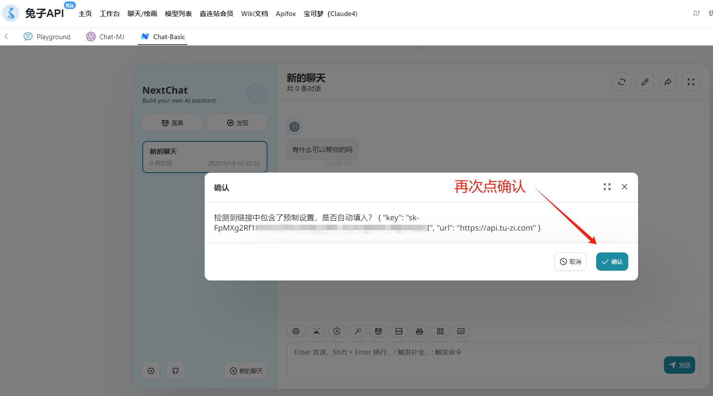Close the confirmation dialog with X
The height and width of the screenshot is (396, 713).
tap(624, 187)
